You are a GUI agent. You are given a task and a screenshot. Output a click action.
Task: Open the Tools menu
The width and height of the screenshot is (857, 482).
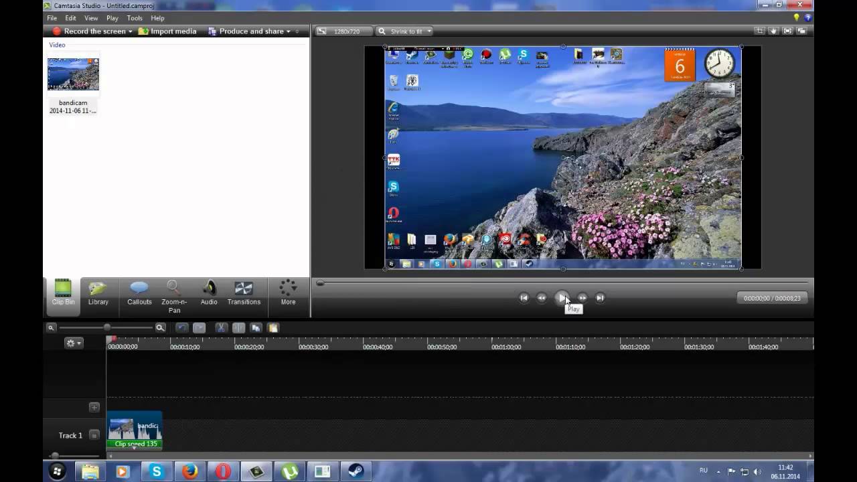[135, 18]
